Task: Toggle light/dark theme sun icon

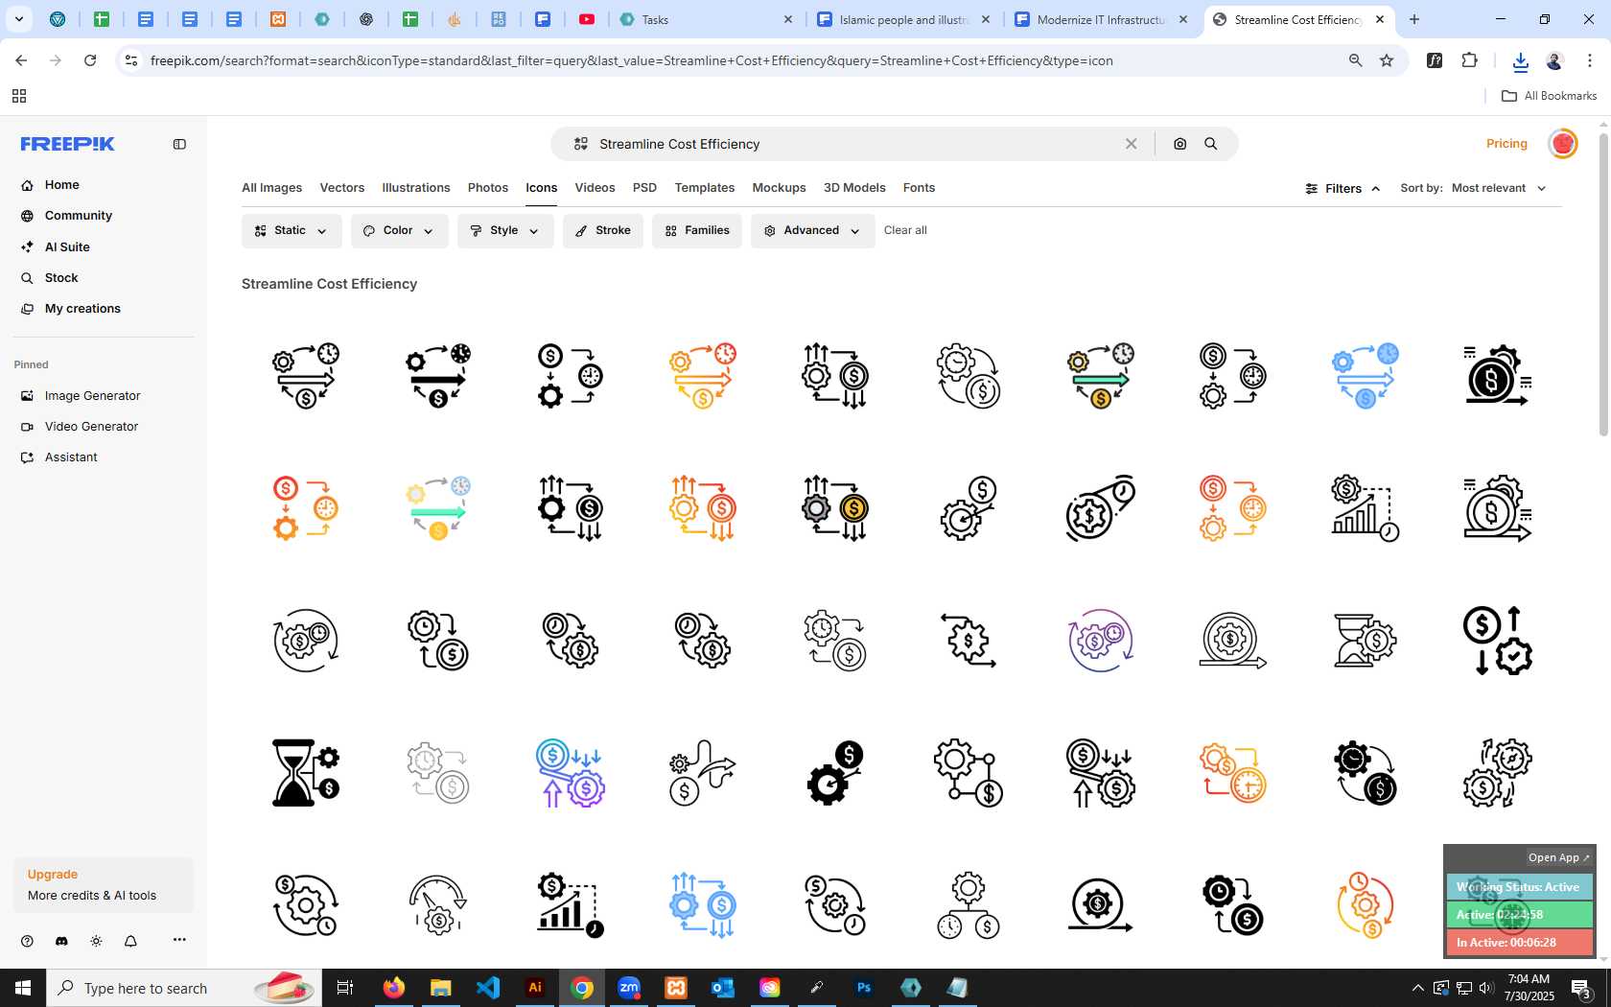Action: click(x=96, y=941)
